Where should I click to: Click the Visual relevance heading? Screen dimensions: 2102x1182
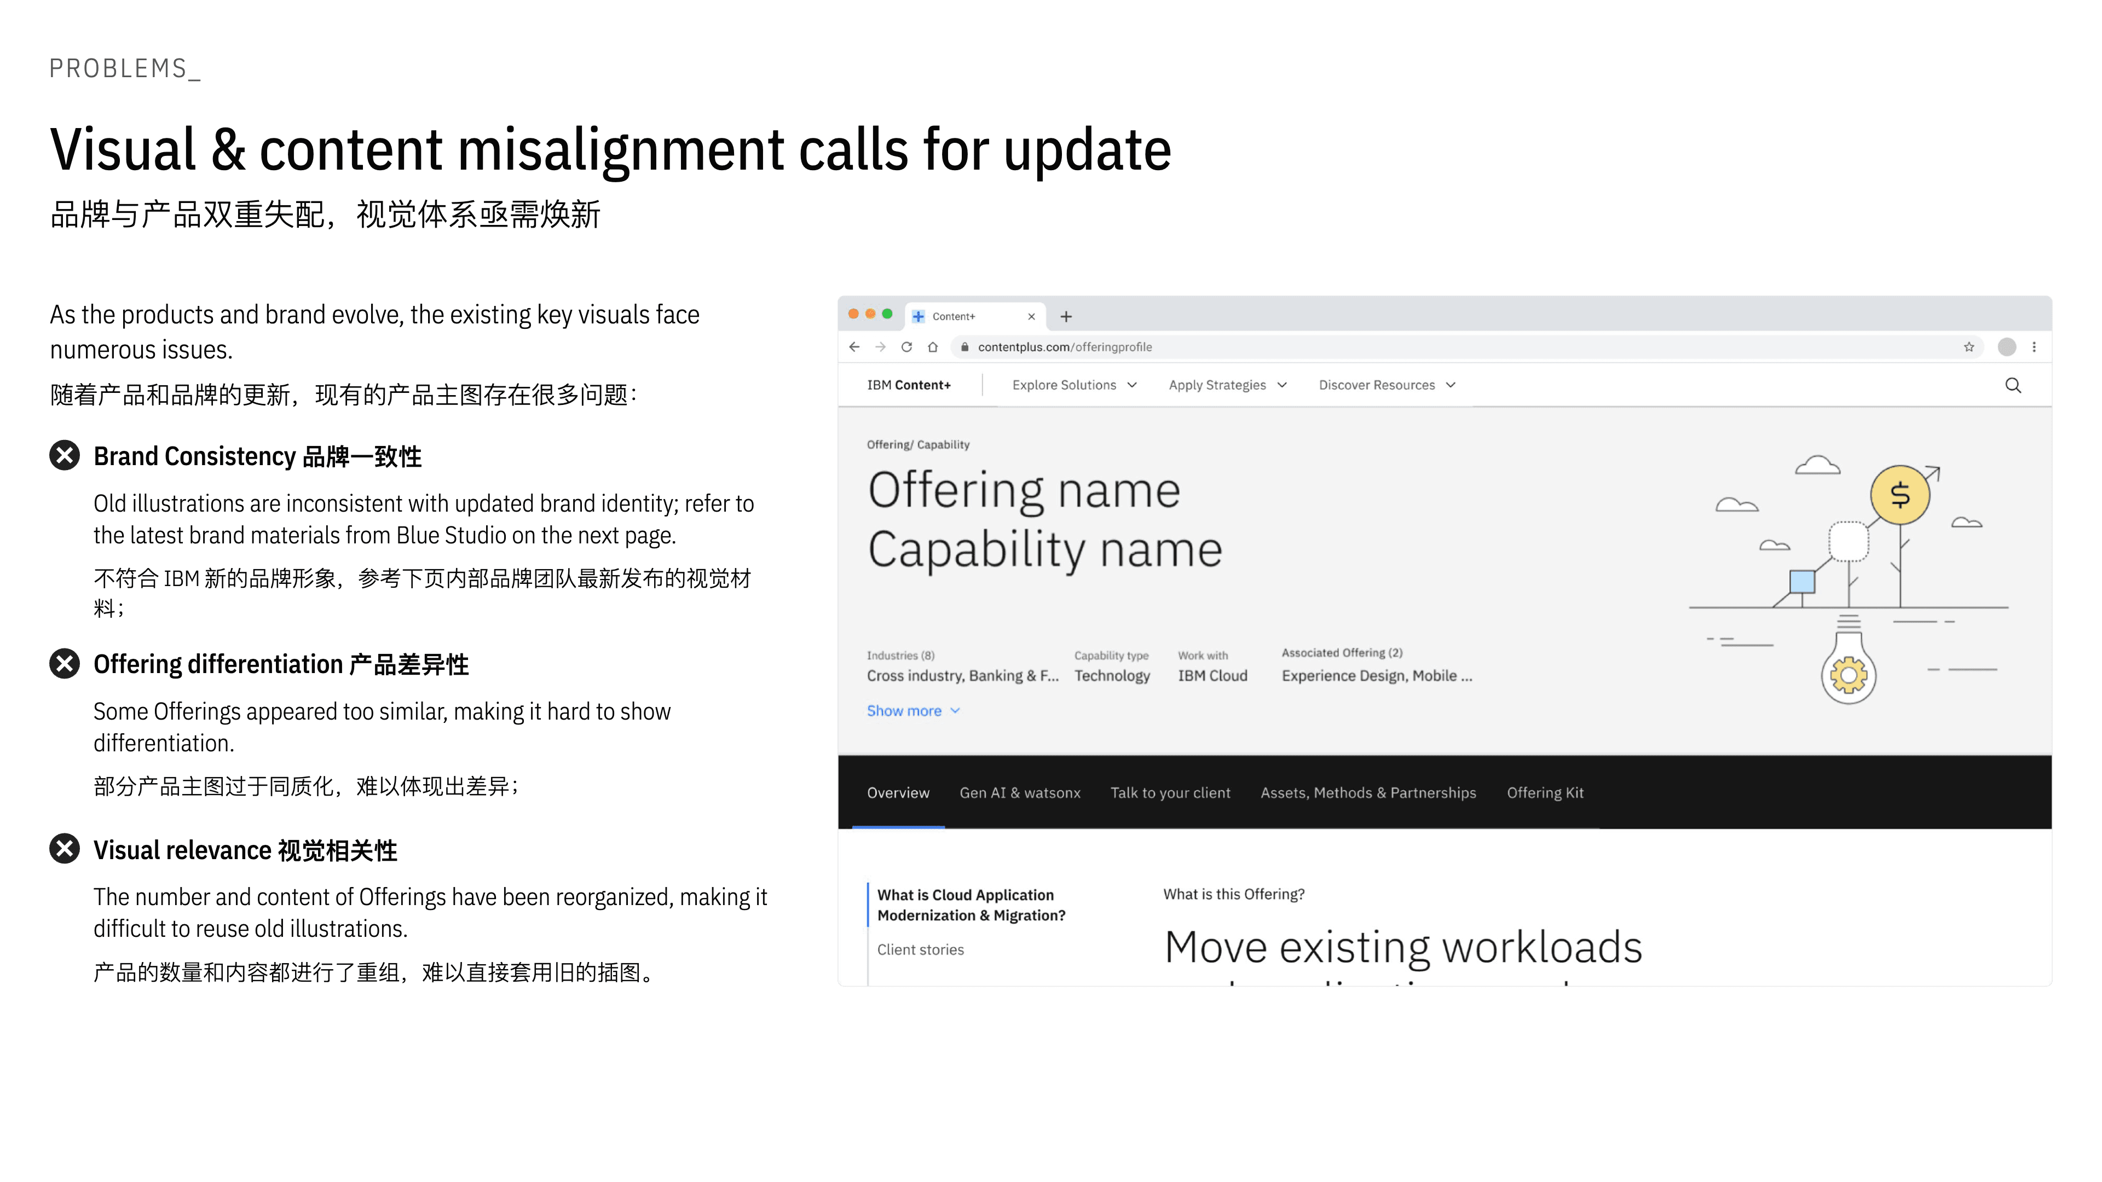coord(245,850)
